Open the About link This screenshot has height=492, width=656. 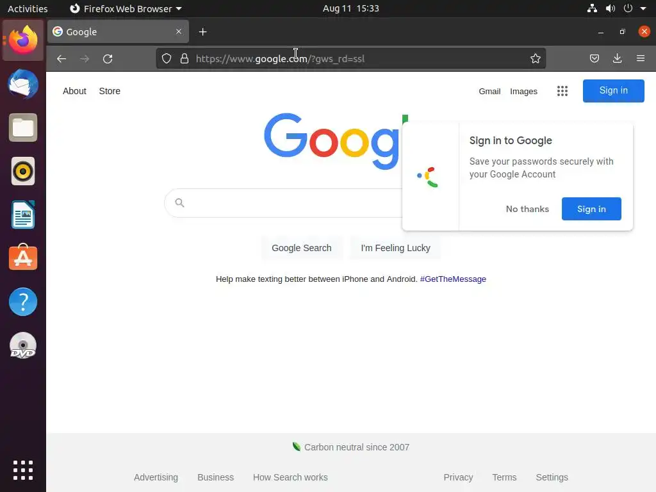click(x=74, y=91)
